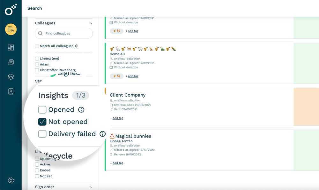Click the collection icon under Client Company

[111, 100]
